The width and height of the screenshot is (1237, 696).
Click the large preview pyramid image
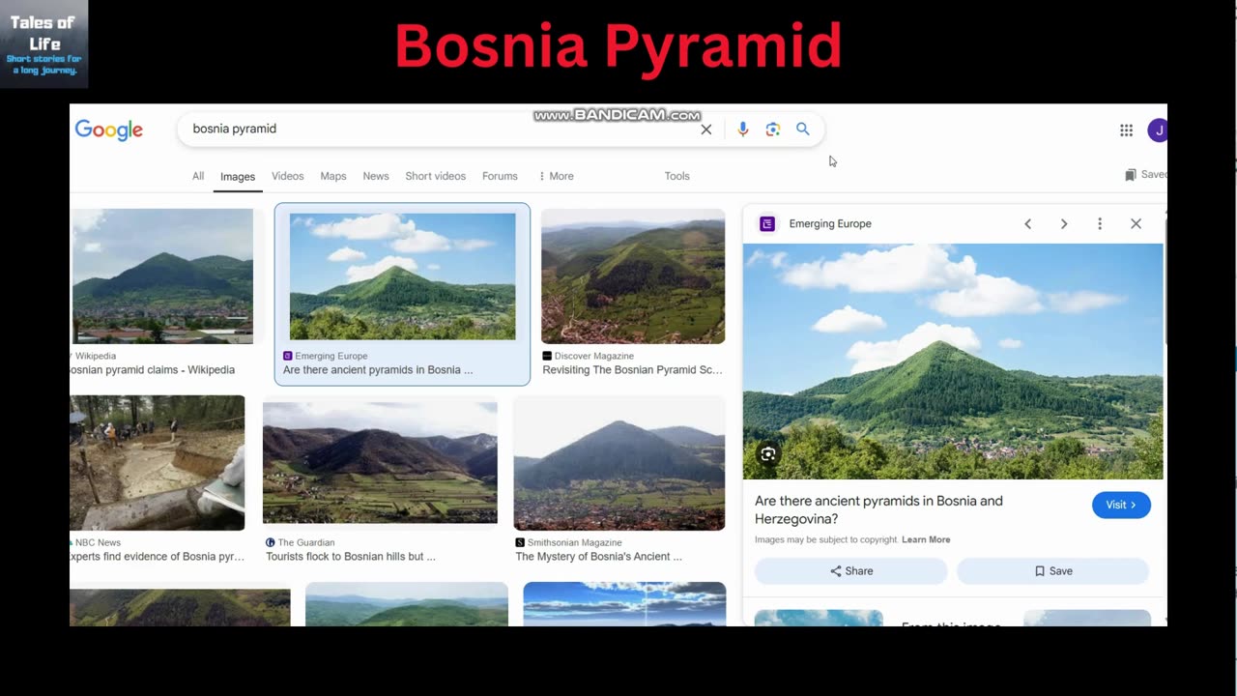click(953, 362)
